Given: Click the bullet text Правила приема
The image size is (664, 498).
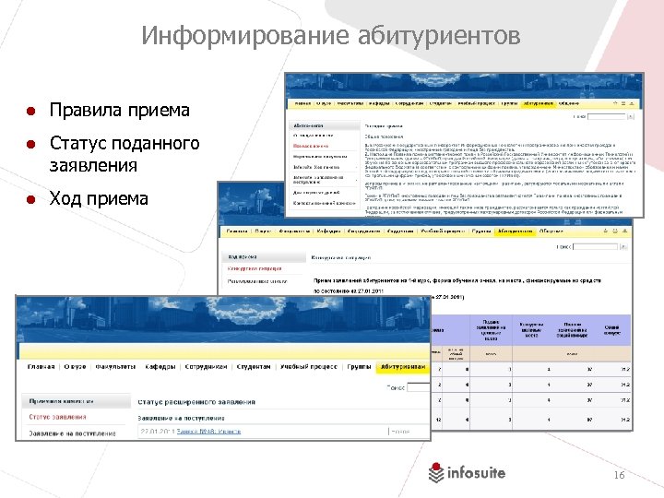Looking at the screenshot, I should (119, 110).
